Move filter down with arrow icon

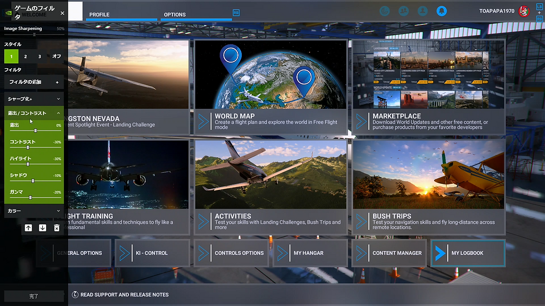pyautogui.click(x=42, y=228)
